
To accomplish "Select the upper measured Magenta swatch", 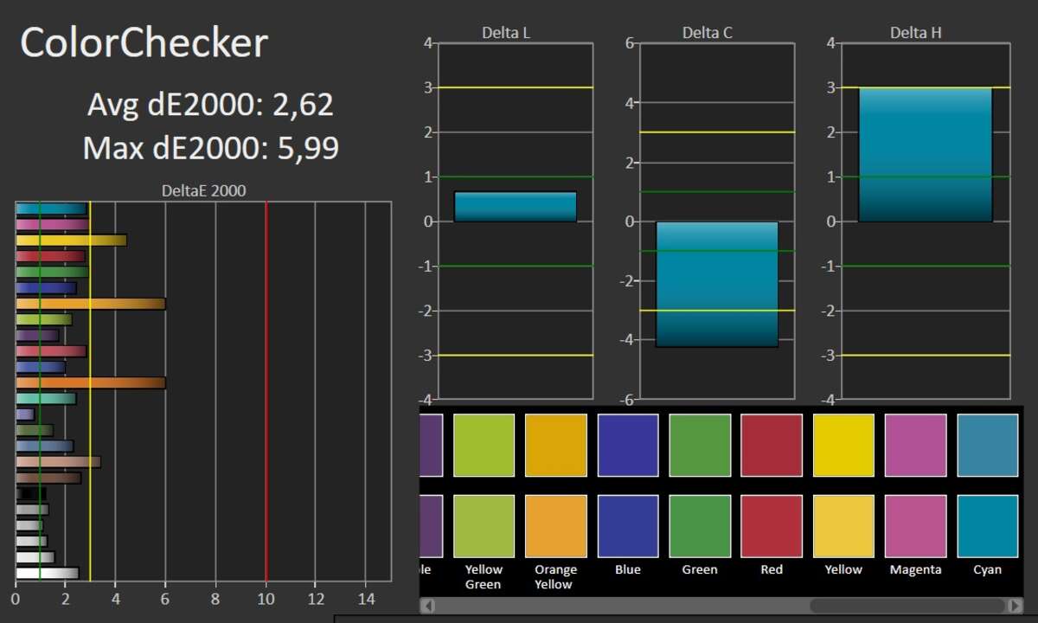I will (916, 445).
